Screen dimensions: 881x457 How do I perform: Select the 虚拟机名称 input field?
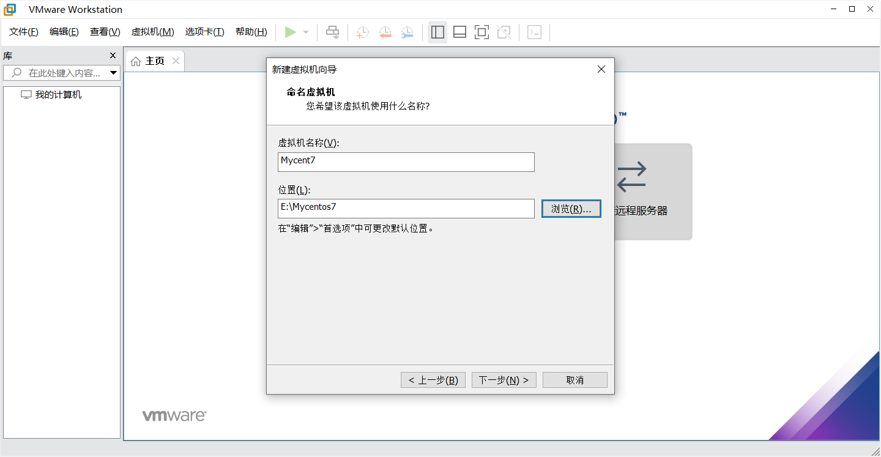[406, 162]
